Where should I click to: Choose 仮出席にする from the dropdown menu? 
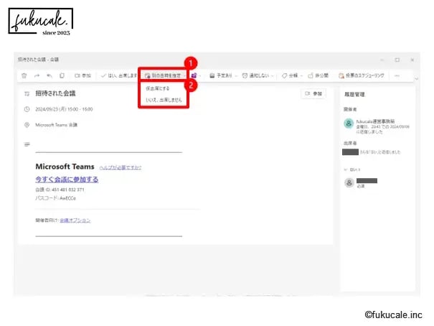point(158,88)
